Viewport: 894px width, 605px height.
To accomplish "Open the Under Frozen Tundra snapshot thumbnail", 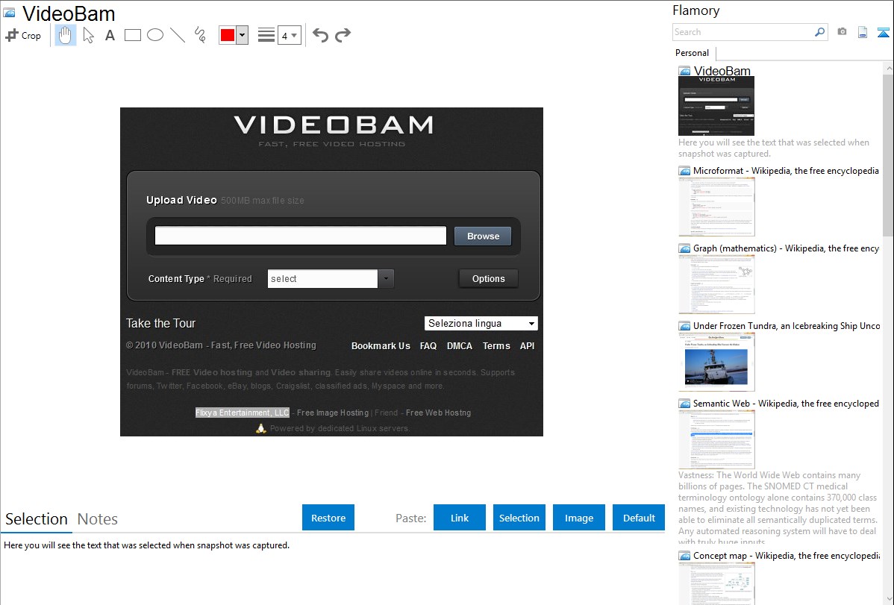I will (716, 361).
